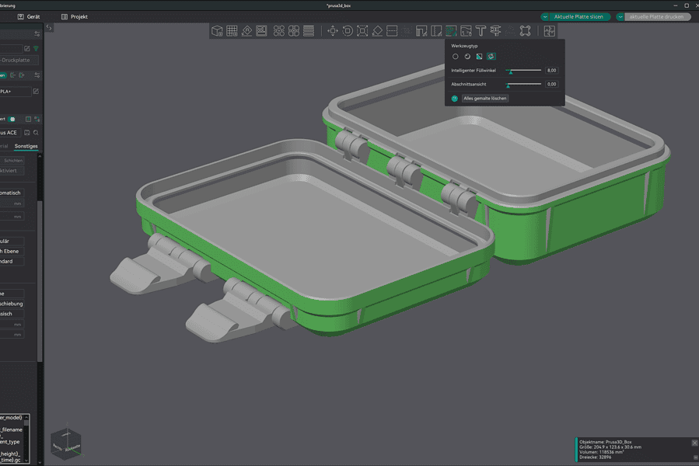Select the Text emboss T tool
The height and width of the screenshot is (466, 699).
481,31
